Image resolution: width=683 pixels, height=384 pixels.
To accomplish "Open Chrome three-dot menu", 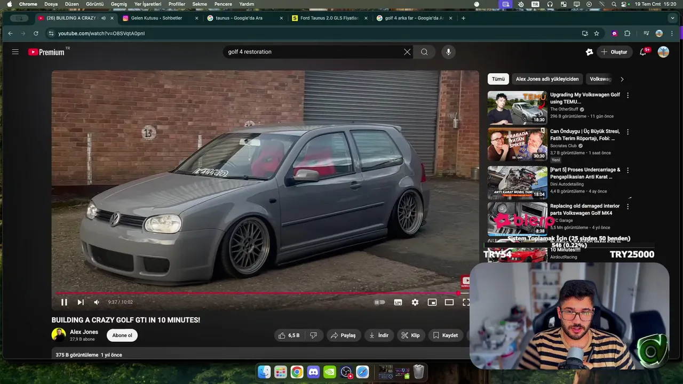I will coord(672,33).
